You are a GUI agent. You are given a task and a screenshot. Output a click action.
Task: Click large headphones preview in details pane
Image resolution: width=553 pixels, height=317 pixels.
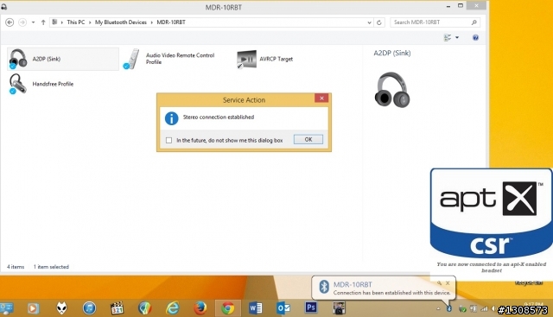pos(392,90)
